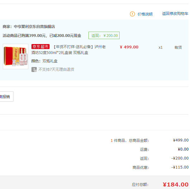The height and width of the screenshot is (189, 190).
Task: Click the quantity x1 text
Action: point(160,47)
